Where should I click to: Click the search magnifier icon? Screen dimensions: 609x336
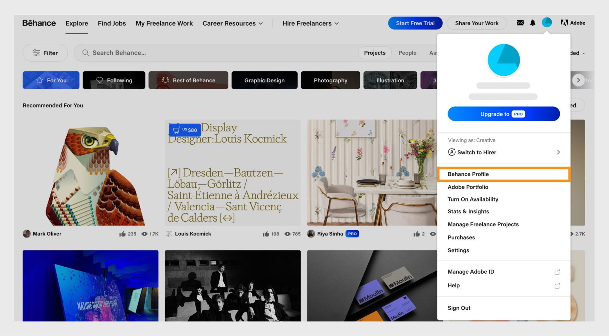point(85,53)
